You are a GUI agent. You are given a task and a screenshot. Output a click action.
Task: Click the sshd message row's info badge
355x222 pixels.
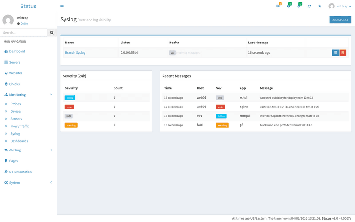[x=220, y=98]
